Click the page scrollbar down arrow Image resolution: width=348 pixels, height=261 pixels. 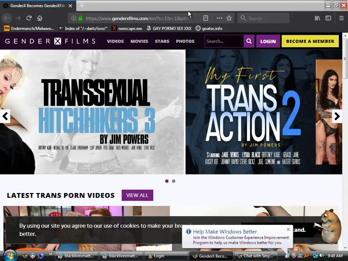pyautogui.click(x=345, y=248)
